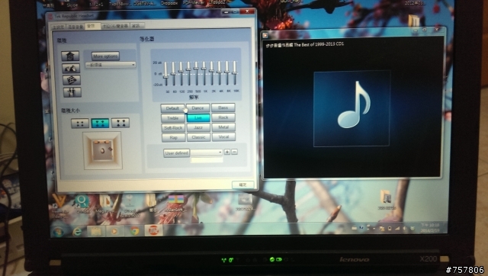The height and width of the screenshot is (276, 488).
Task: Apply the Default equalizer preset
Action: coord(172,108)
